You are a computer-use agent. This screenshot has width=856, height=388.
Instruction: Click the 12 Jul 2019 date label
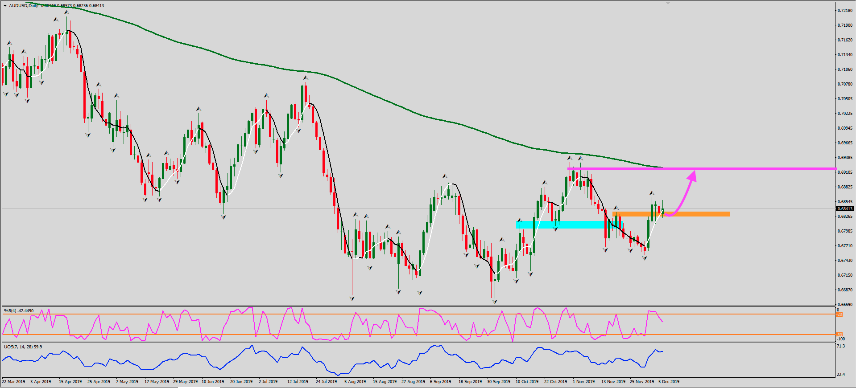point(298,382)
